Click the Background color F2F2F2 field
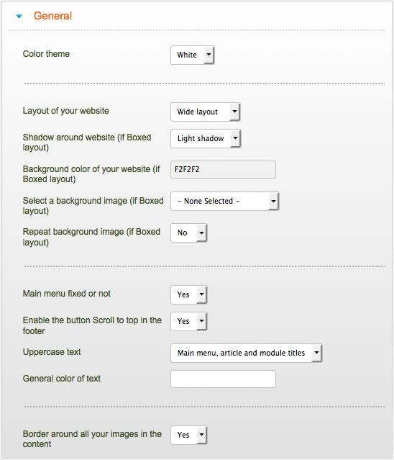Screen dimensions: 394x460 pos(223,170)
